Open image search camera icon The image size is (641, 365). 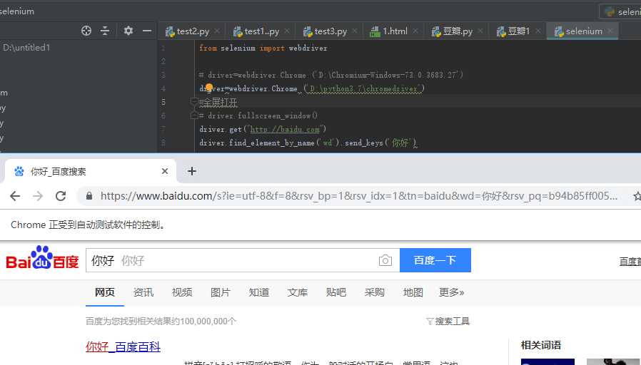(x=385, y=260)
